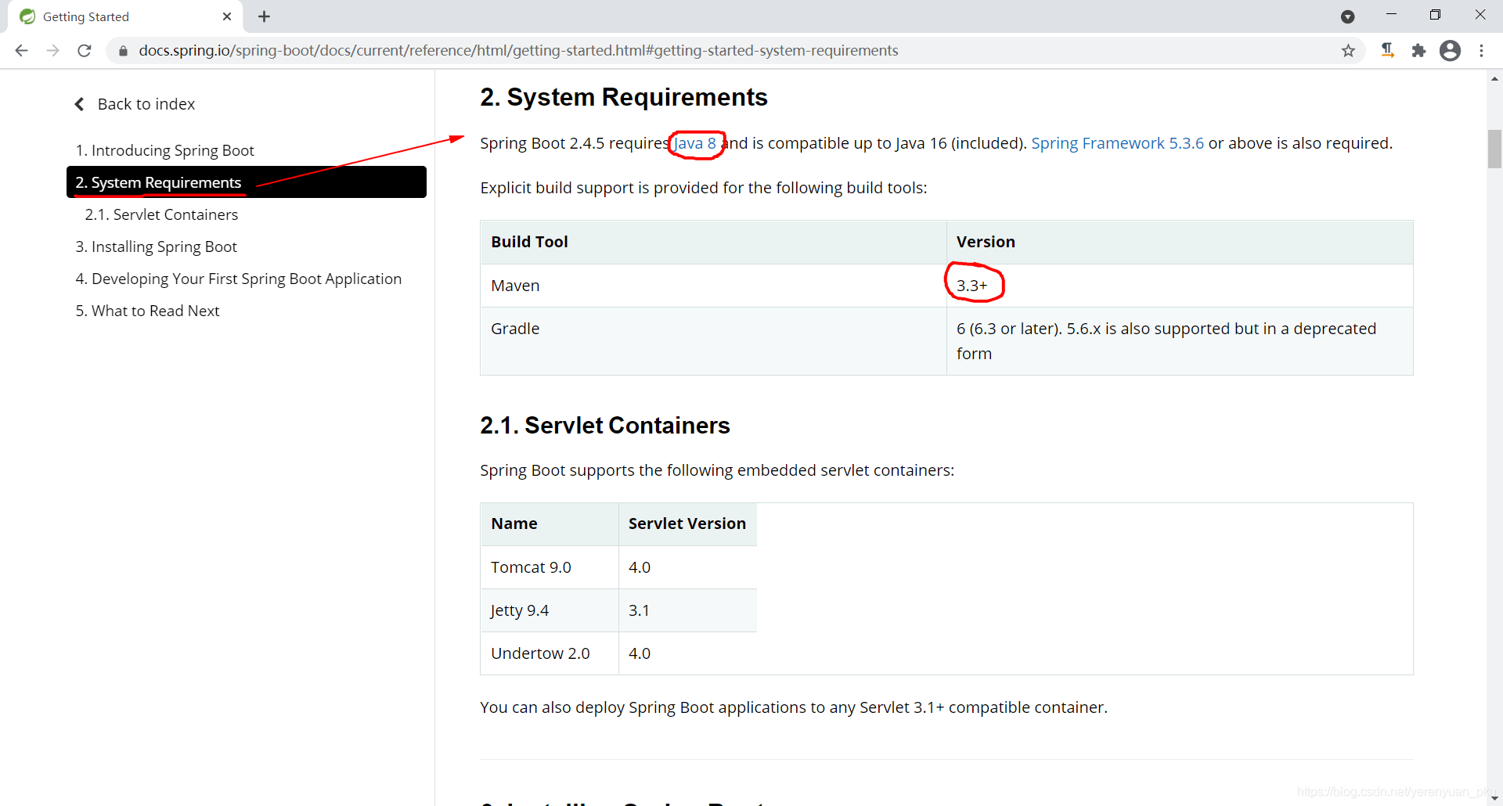Open 1. Introducing Spring Boot section

click(164, 150)
